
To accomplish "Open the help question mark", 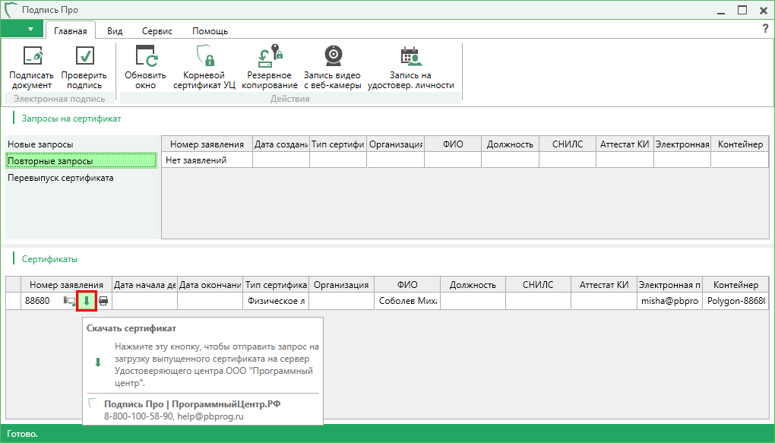I will coord(765,29).
